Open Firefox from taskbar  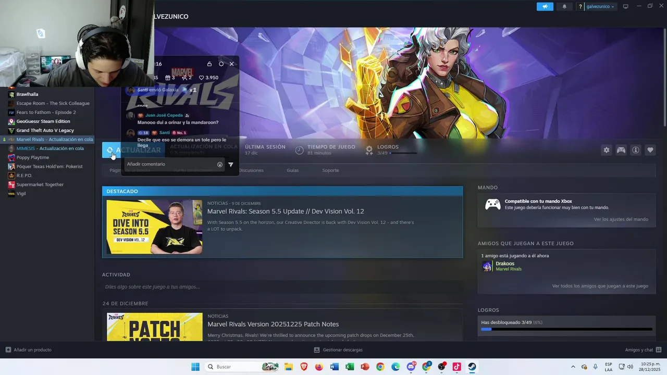click(319, 367)
